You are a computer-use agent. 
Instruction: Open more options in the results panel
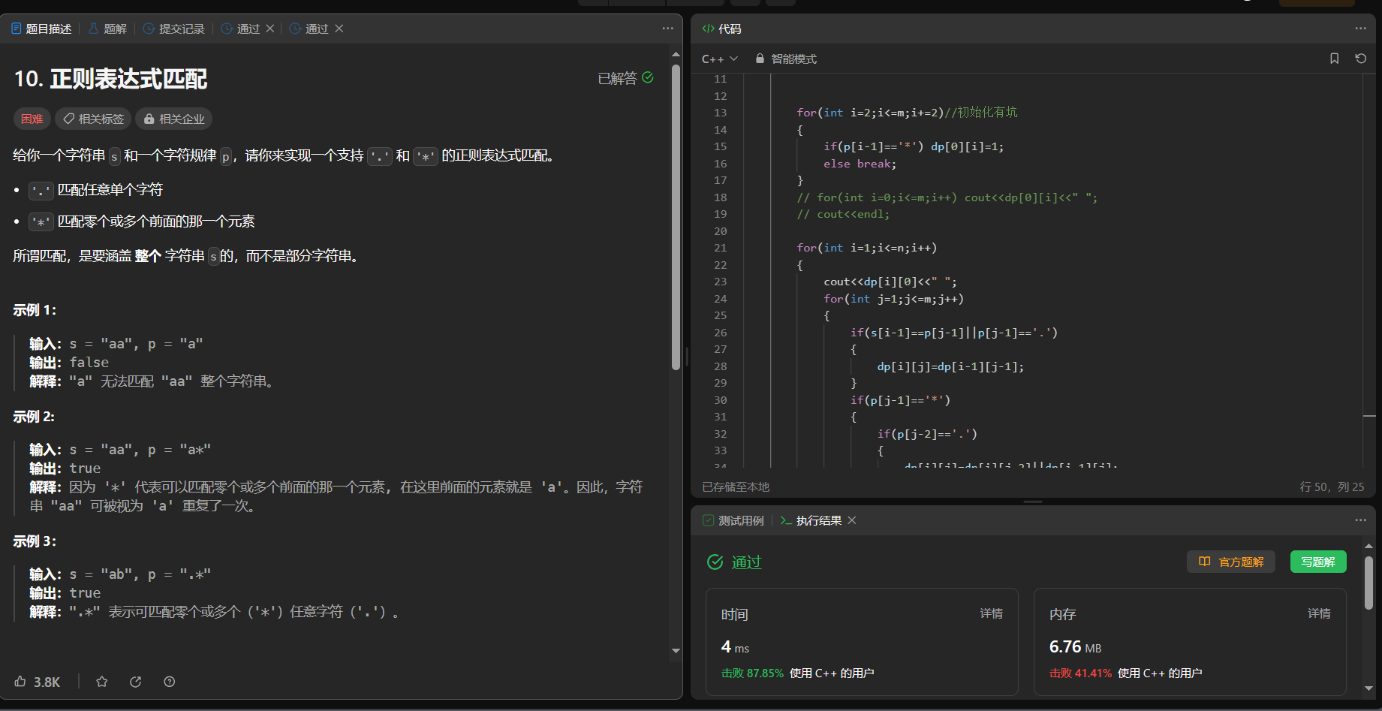[x=1360, y=520]
